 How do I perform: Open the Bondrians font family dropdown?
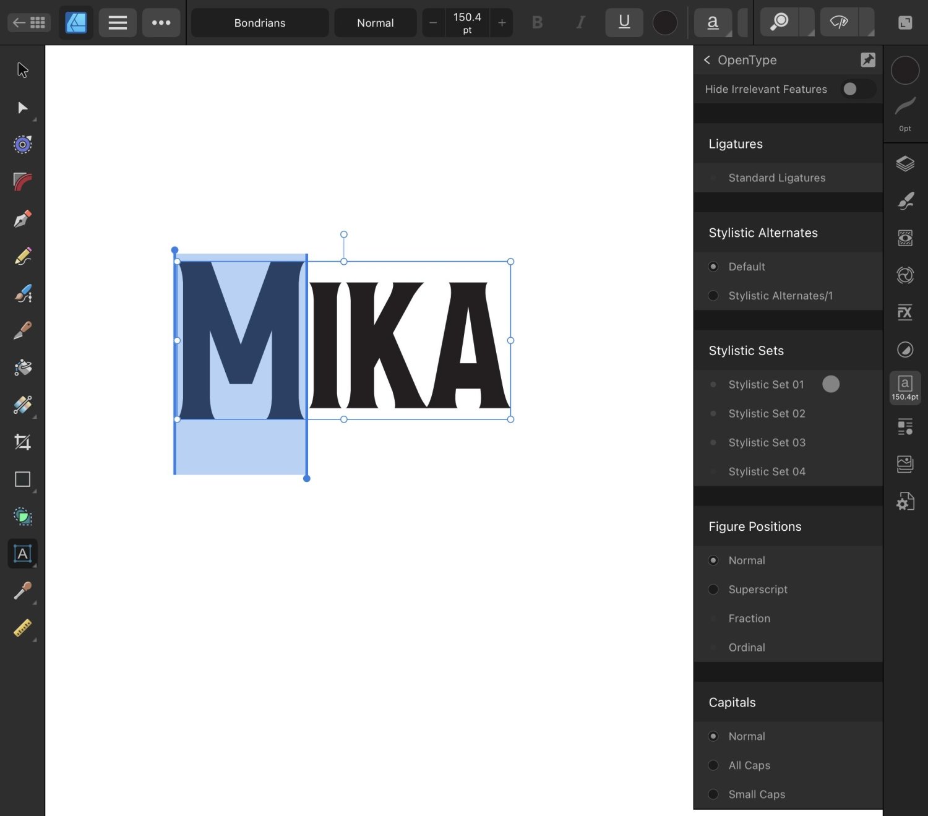(x=260, y=23)
